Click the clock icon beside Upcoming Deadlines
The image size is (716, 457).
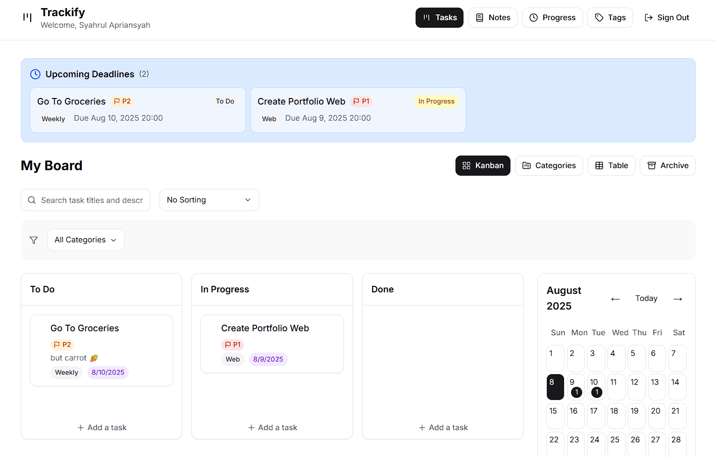35,74
